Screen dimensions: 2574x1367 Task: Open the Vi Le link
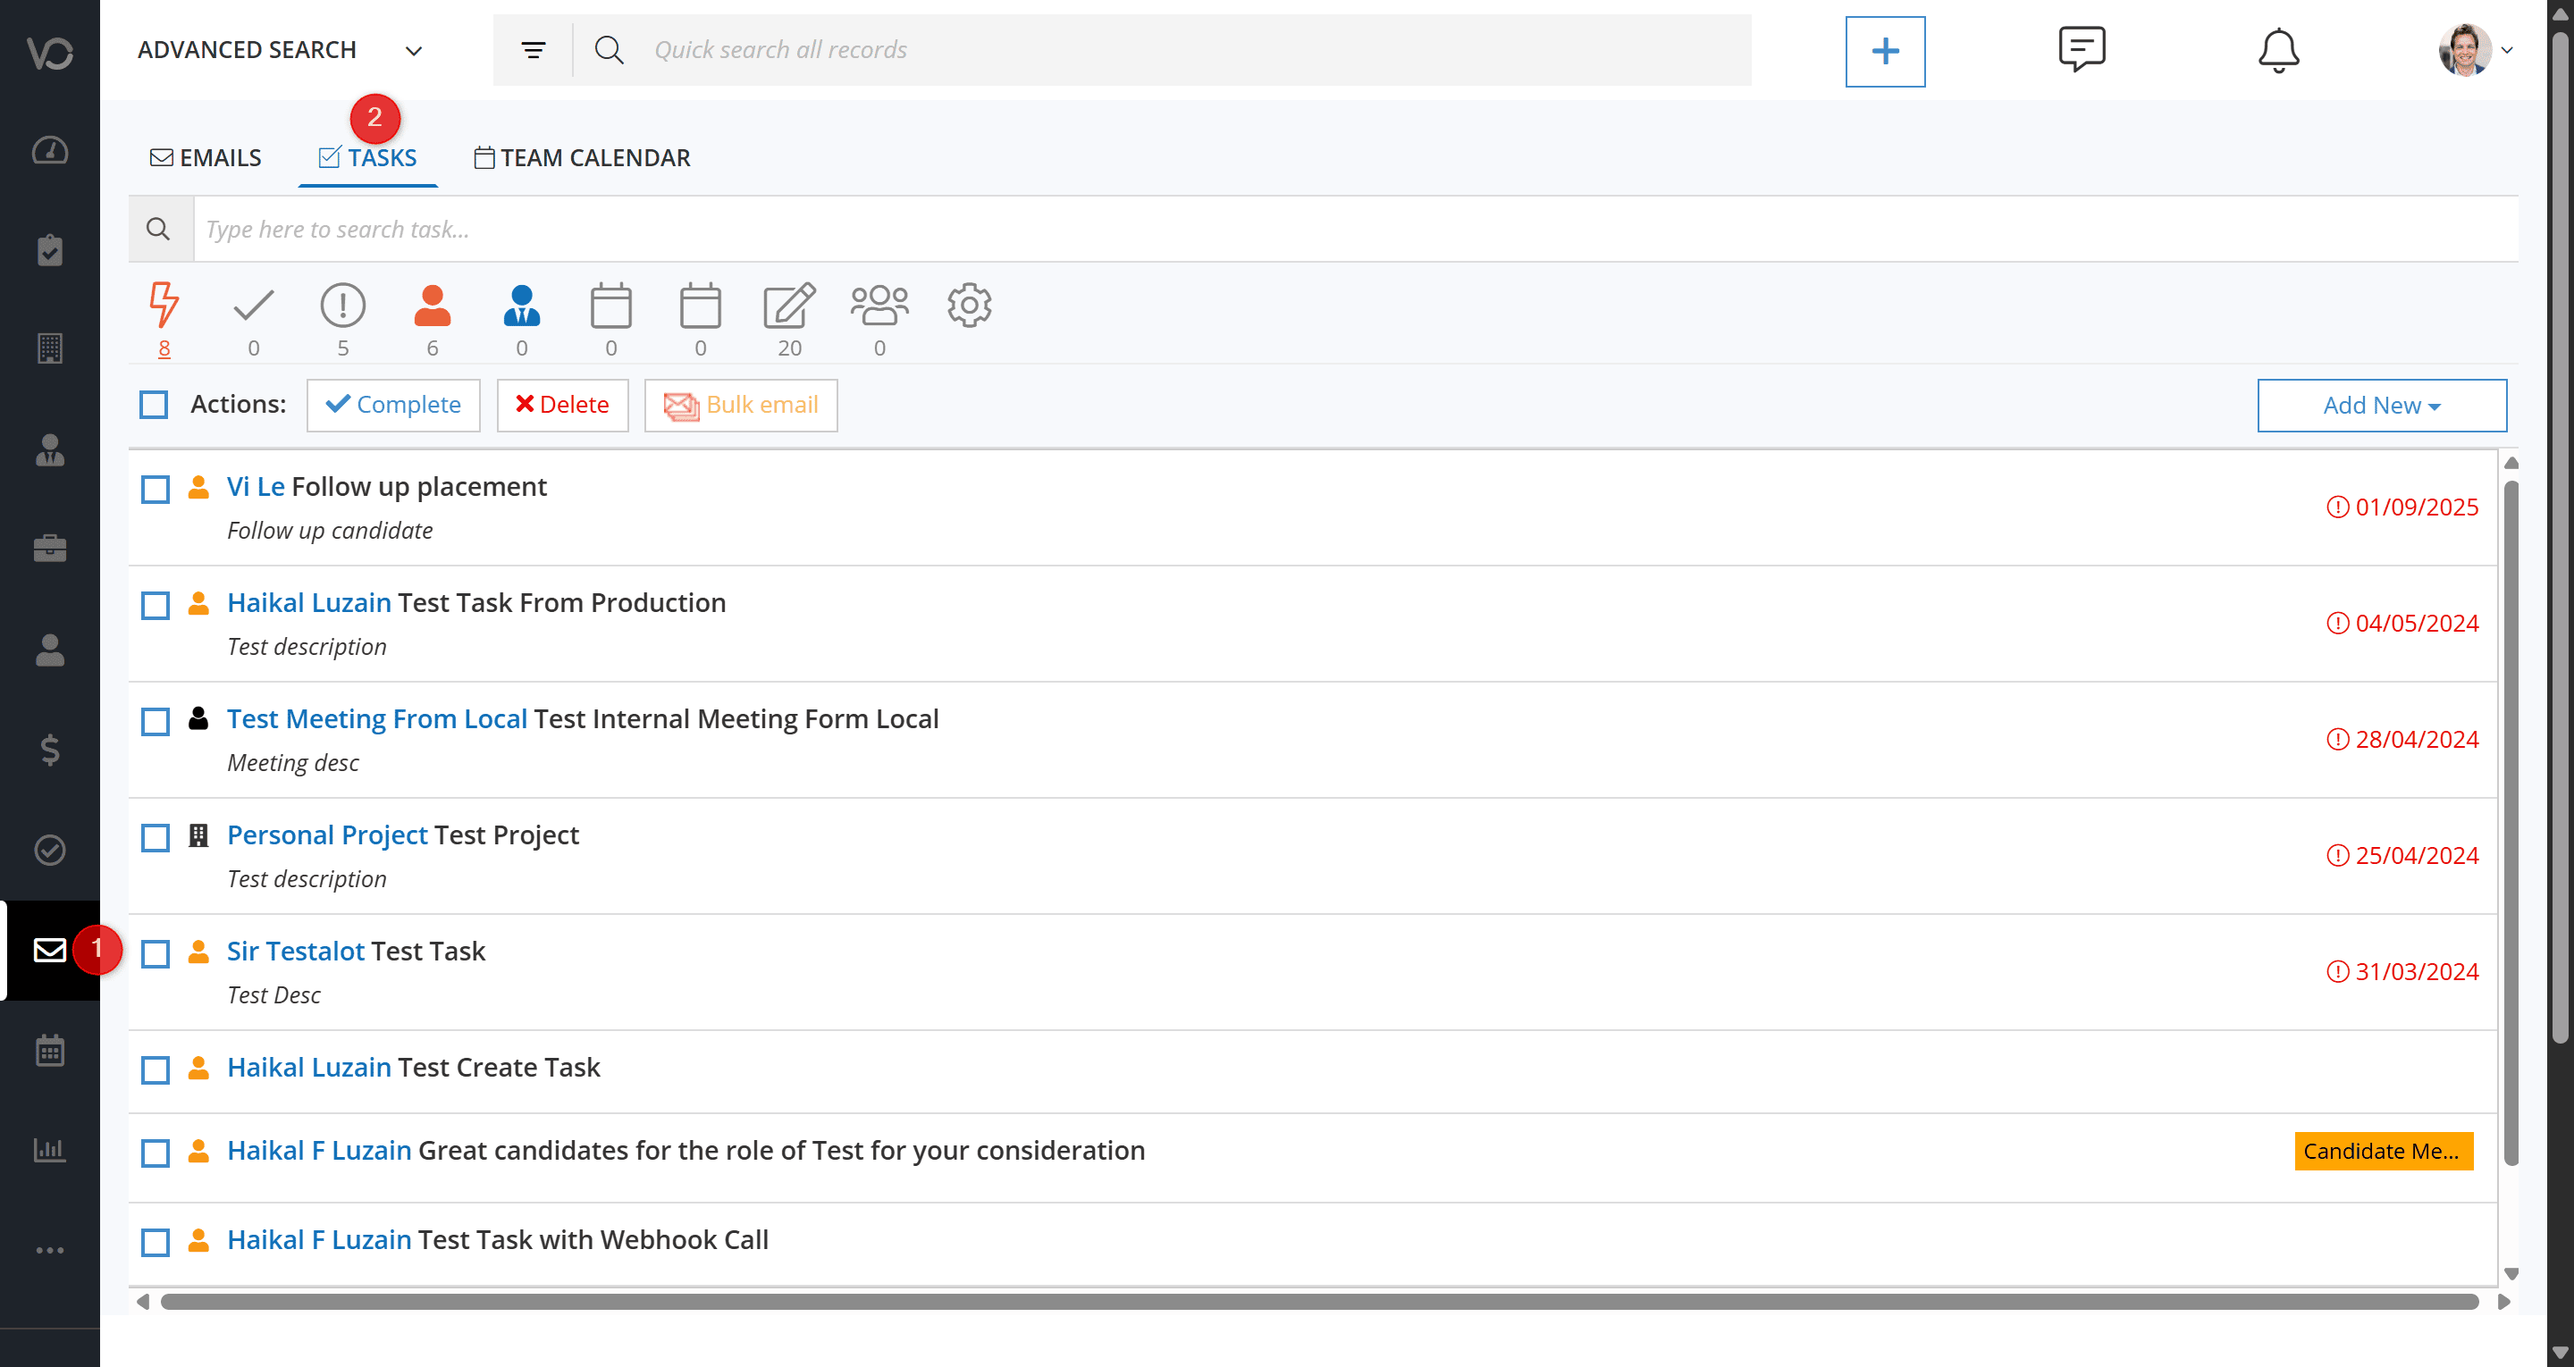(x=256, y=487)
